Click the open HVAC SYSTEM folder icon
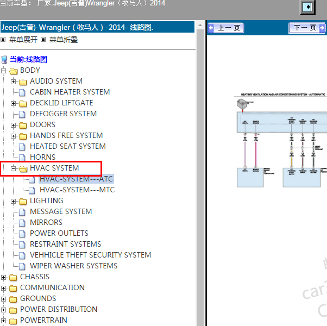This screenshot has width=327, height=326. click(23, 169)
